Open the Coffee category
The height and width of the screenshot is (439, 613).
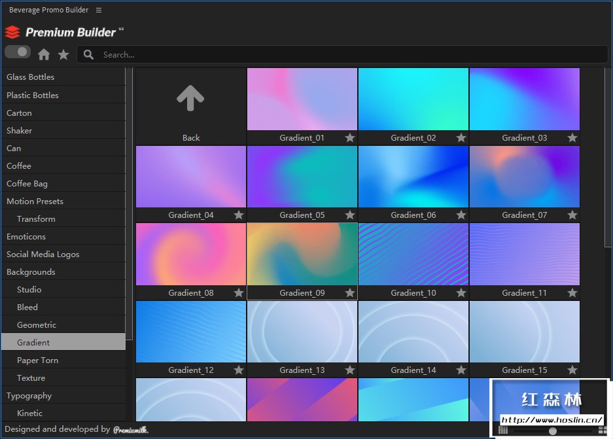(63, 166)
